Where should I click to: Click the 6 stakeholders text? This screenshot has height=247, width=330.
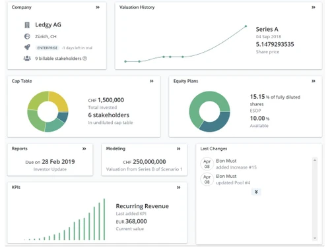[109, 115]
